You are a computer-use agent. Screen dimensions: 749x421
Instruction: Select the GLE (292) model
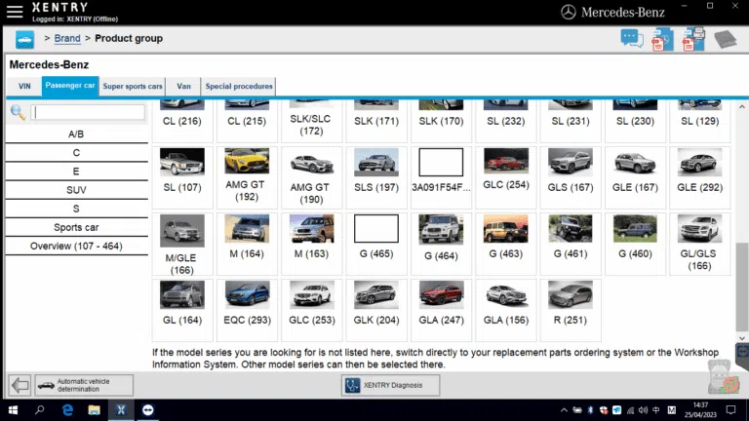point(700,177)
